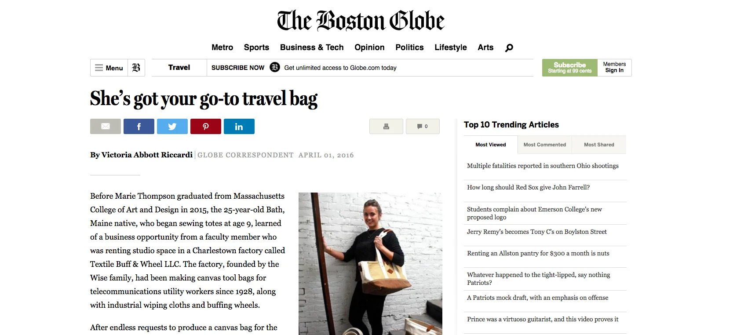Viewport: 733px width, 335px height.
Task: Open the Business & Tech section
Action: point(312,47)
